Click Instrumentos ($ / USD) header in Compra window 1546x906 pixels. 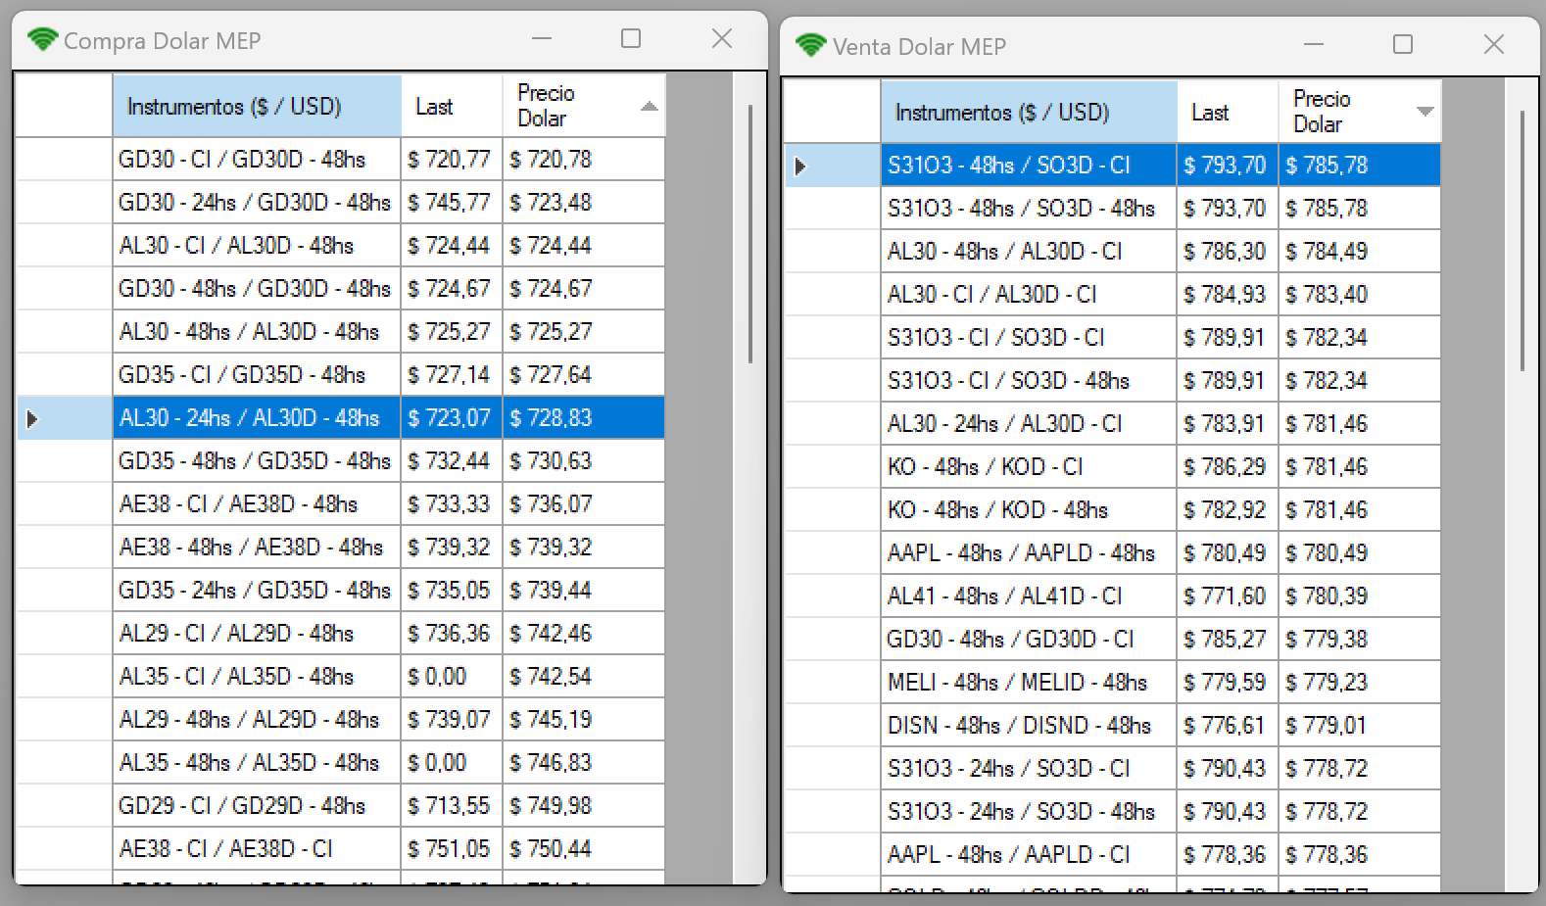click(257, 106)
